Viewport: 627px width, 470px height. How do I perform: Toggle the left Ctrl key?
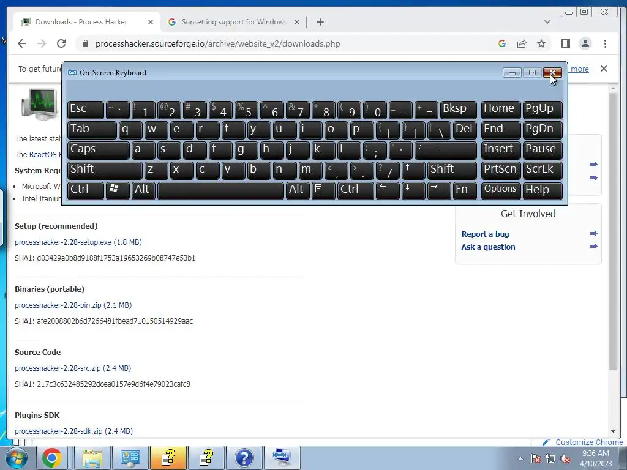[86, 190]
